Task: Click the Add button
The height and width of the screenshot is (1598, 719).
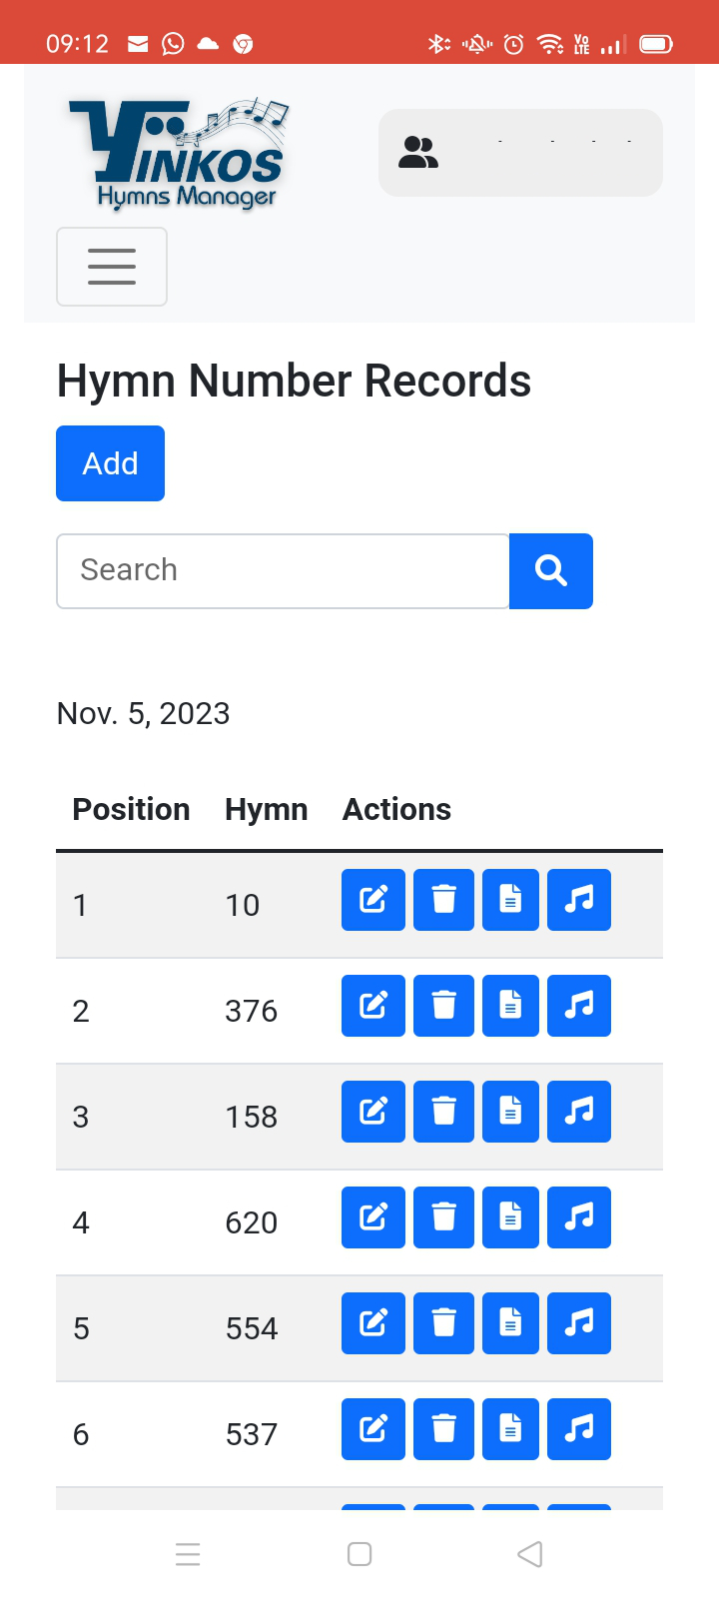Action: tap(110, 463)
